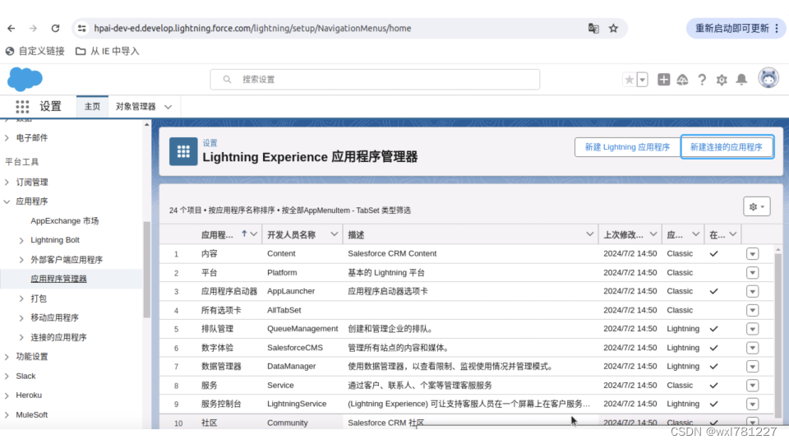Open 开发人员名称 column menu chevron
This screenshot has width=789, height=444.
[x=334, y=234]
